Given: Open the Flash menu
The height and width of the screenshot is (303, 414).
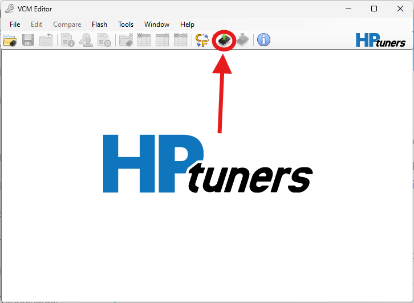Looking at the screenshot, I should [x=99, y=24].
